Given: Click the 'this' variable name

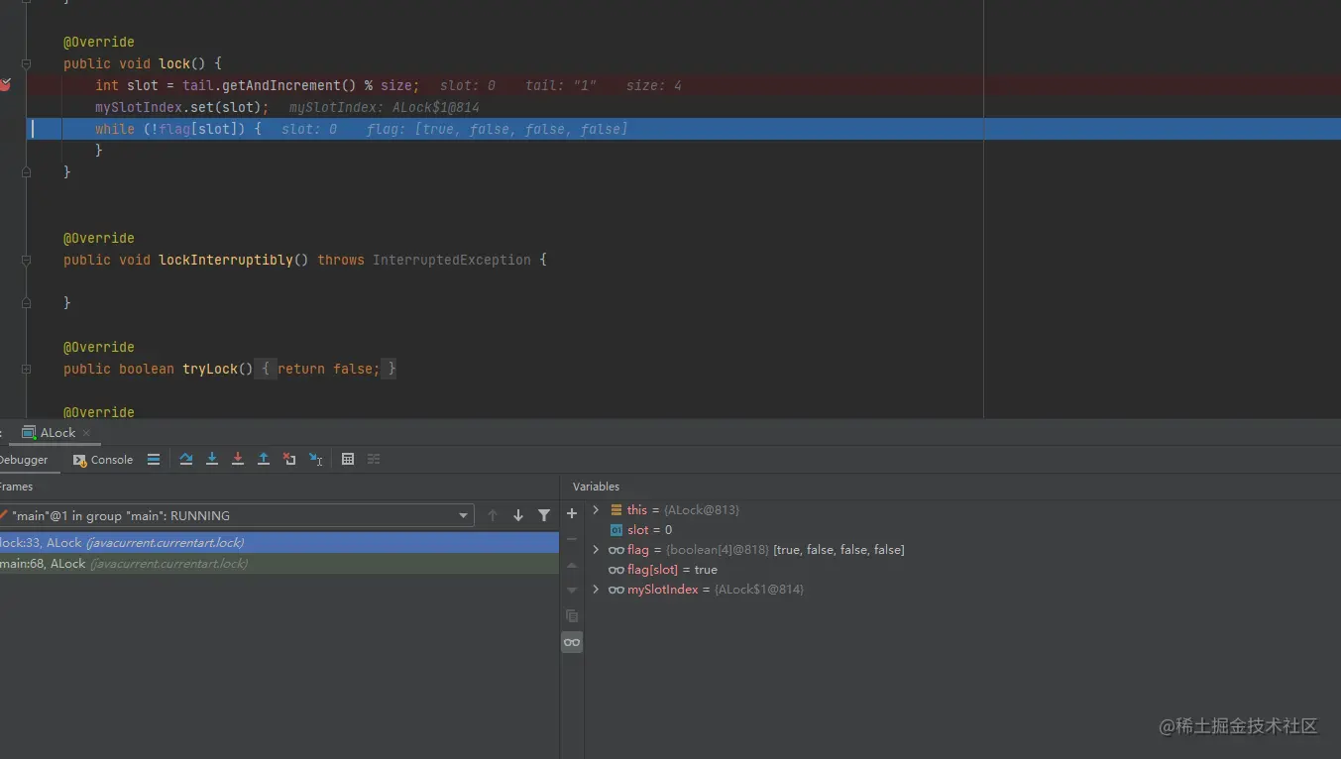Looking at the screenshot, I should (x=637, y=510).
